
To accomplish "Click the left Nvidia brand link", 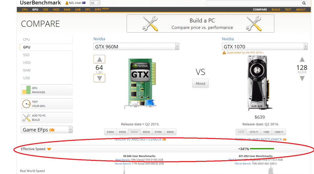I will tap(99, 39).
